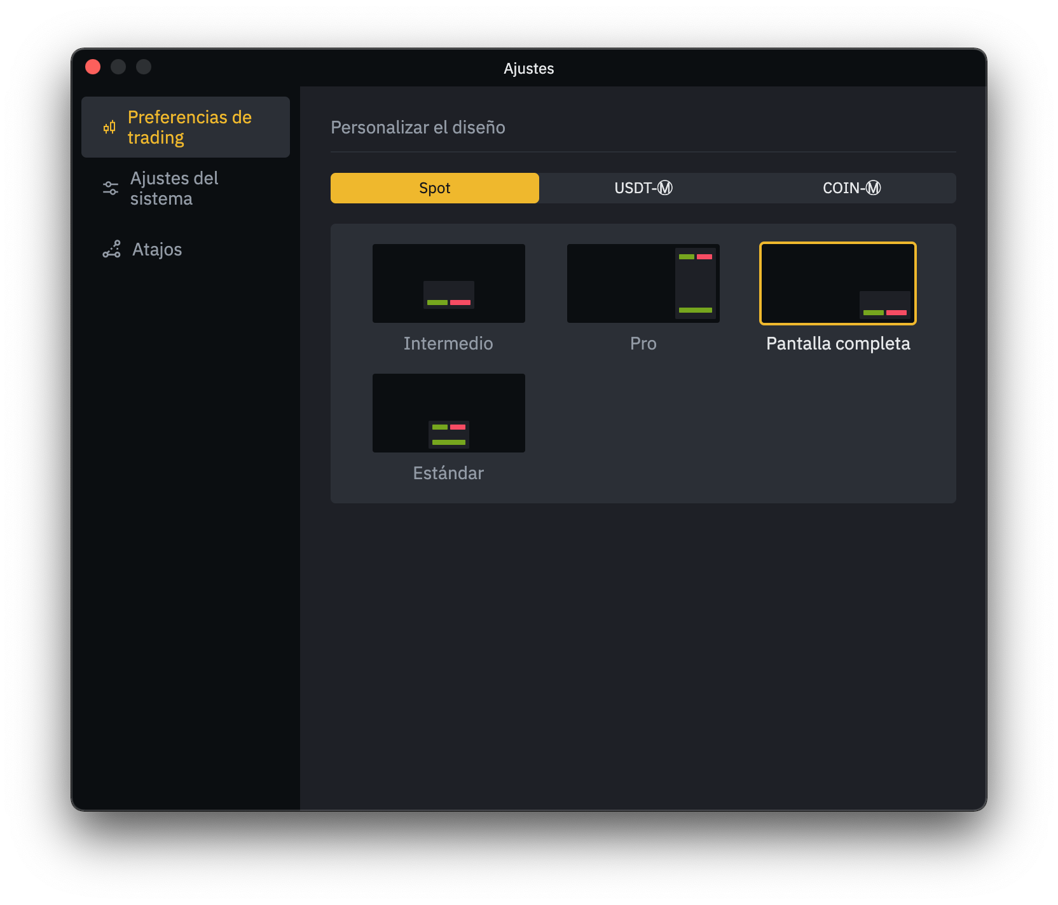The image size is (1058, 905).
Task: Open the COIN-M tab
Action: pos(852,188)
